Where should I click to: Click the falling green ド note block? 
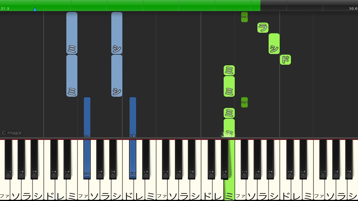click(x=285, y=60)
